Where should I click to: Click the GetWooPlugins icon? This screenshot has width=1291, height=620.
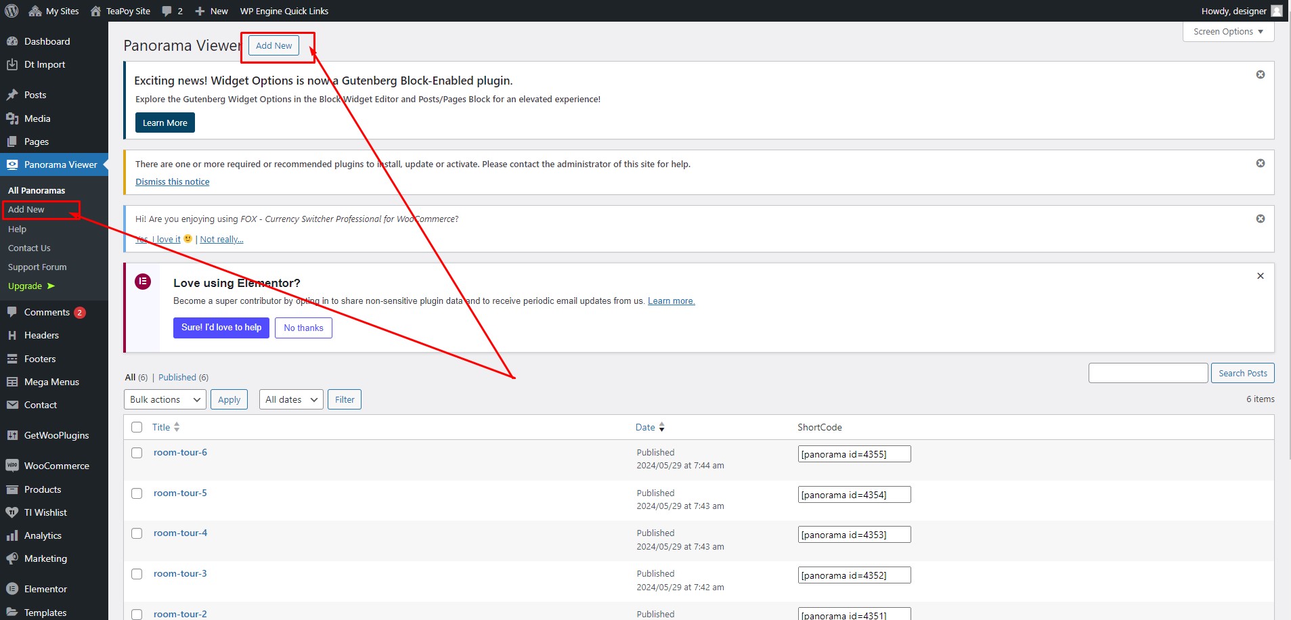coord(12,435)
